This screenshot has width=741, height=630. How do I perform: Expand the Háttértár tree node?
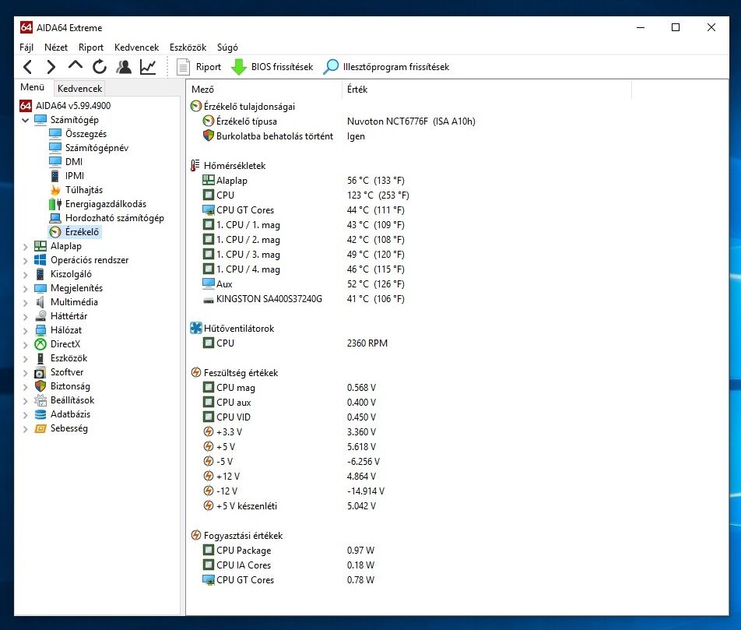tap(26, 316)
